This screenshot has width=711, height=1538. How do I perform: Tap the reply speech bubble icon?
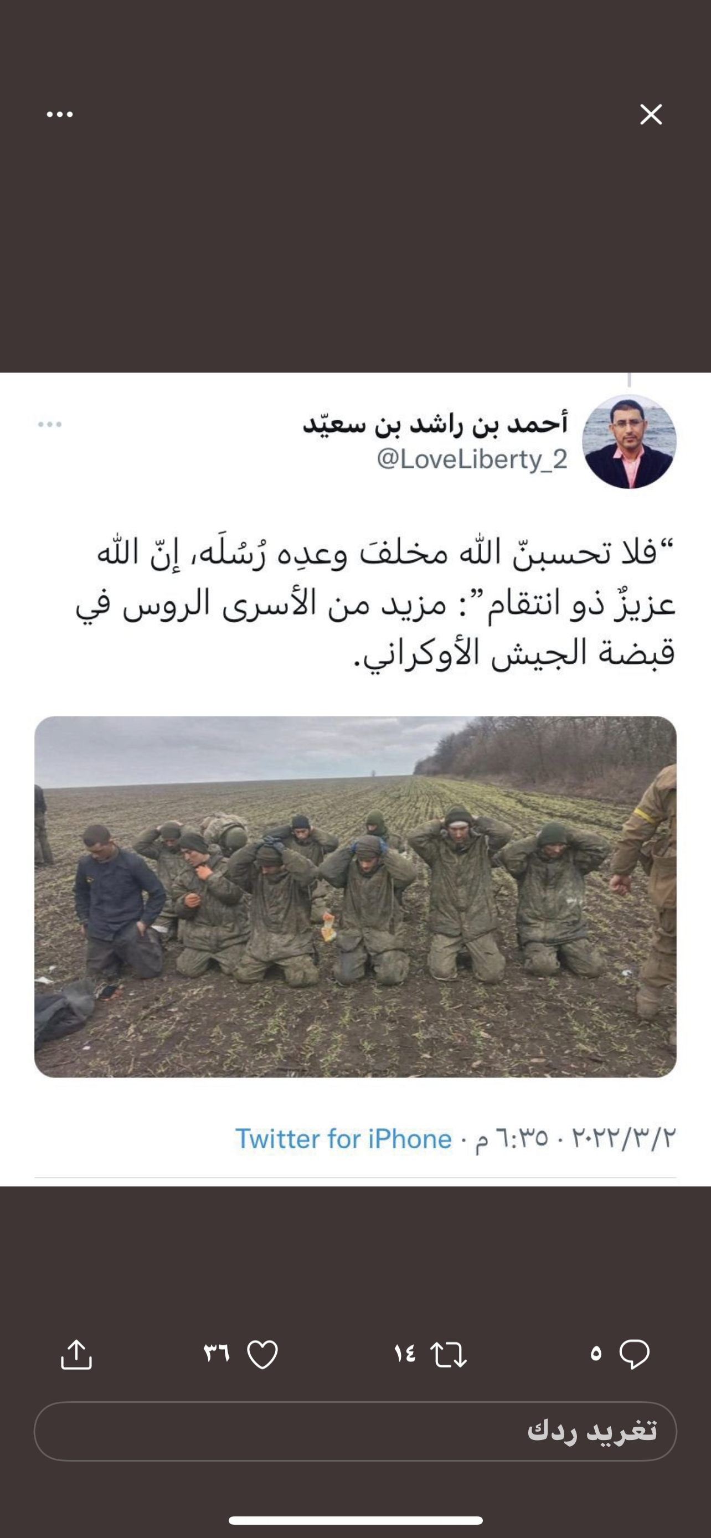[635, 1354]
